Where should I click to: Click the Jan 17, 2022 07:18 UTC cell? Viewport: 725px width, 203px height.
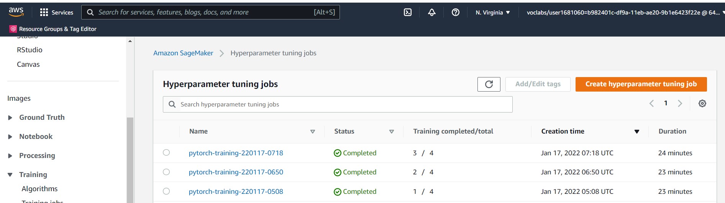(577, 153)
